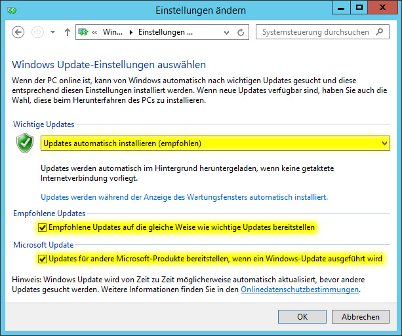Screen dimensions: 402x336
Task: Click the magnifier search icon
Action: [380, 31]
